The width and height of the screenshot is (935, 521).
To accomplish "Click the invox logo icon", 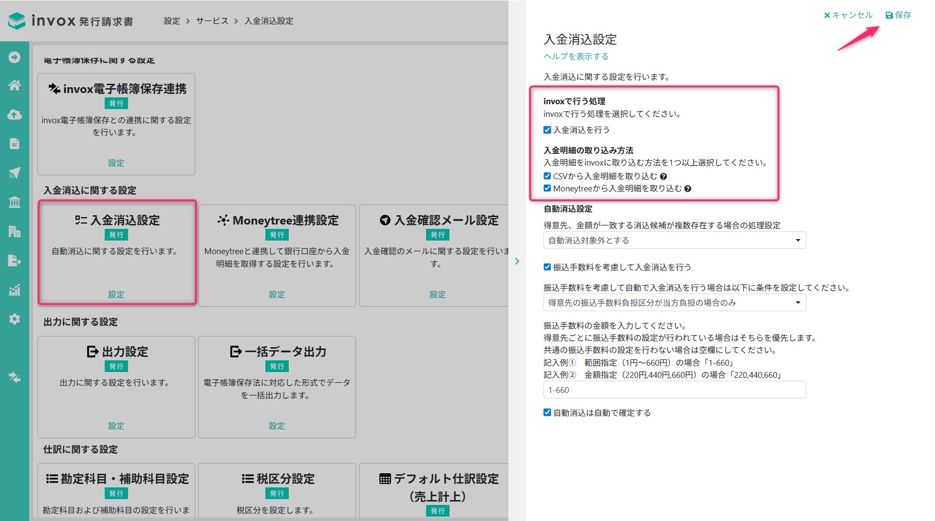I will point(17,20).
